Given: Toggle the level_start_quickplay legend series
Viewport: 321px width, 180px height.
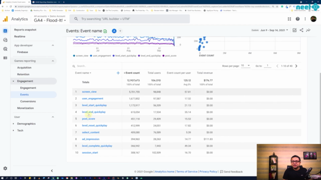Looking at the screenshot, I should click(124, 55).
